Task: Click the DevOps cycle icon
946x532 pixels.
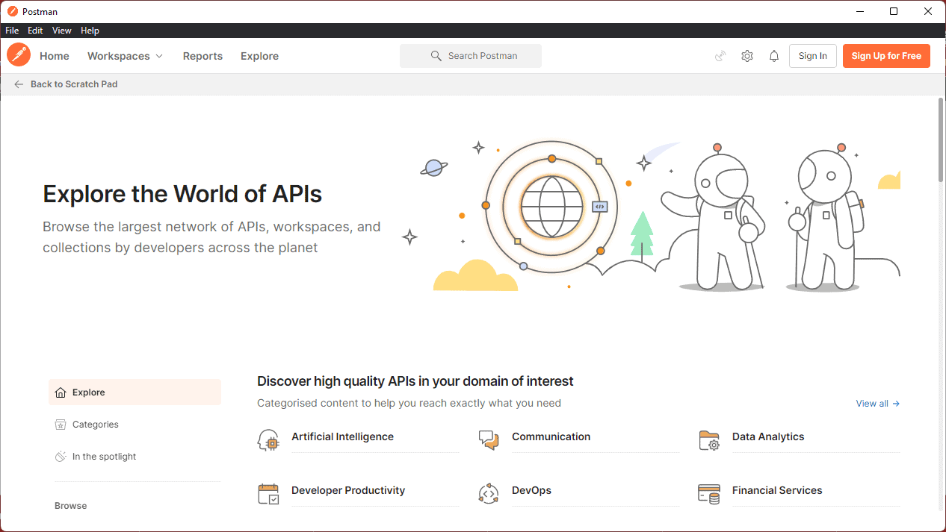Action: [x=489, y=494]
